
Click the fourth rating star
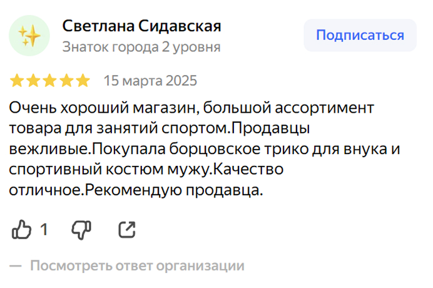[66, 81]
